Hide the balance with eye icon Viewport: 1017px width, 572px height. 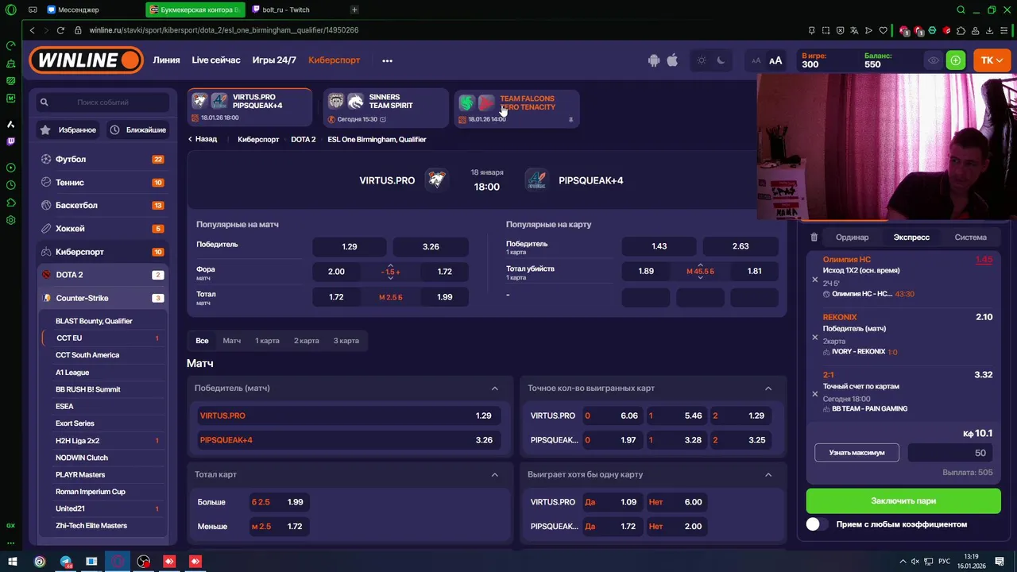[x=934, y=60]
